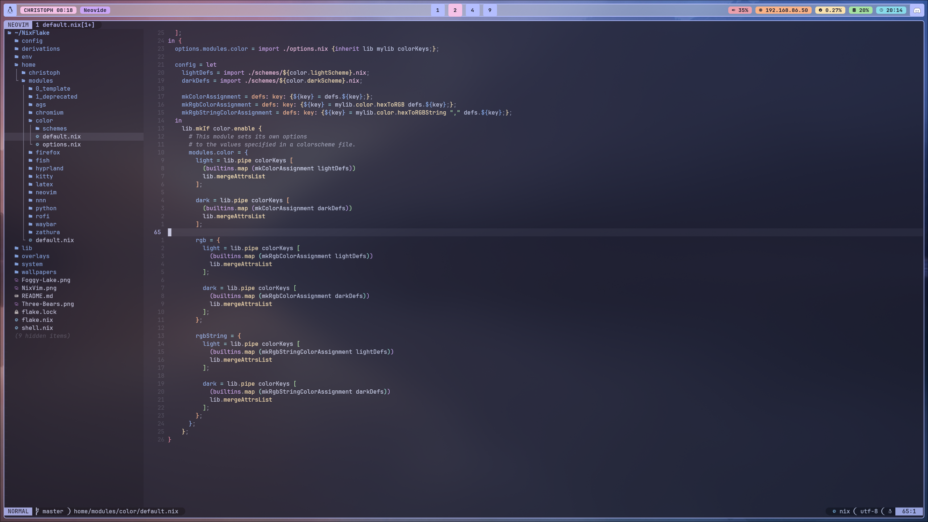Click the Neovide window title label

(95, 10)
